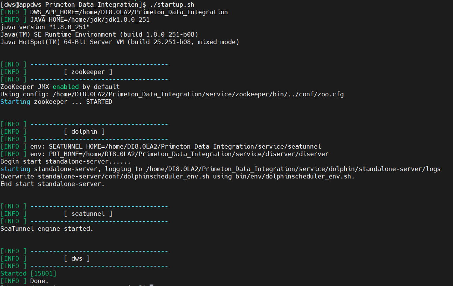Select the 'env: SEATUNNEL_HOME=' line
453x286 pixels.
point(161,146)
